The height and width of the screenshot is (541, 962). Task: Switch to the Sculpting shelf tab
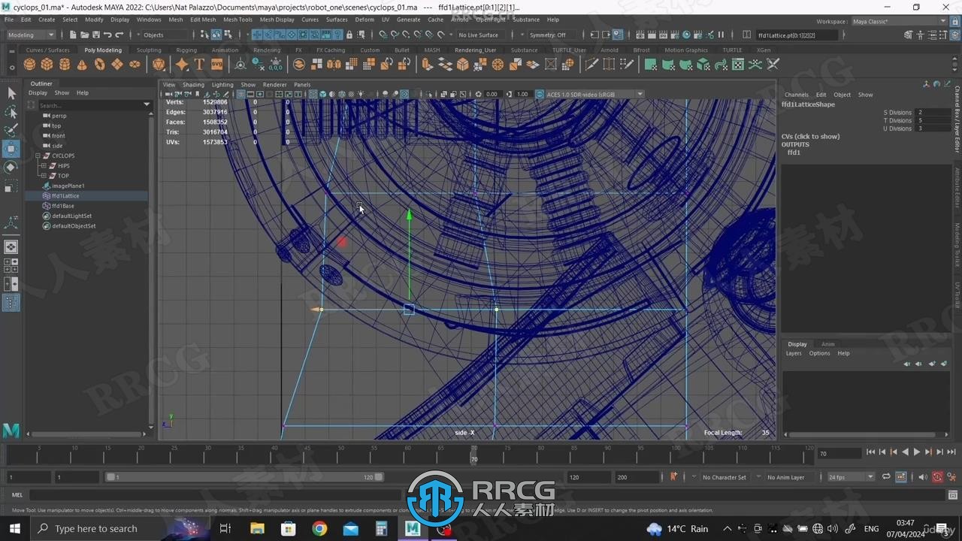[x=149, y=50]
